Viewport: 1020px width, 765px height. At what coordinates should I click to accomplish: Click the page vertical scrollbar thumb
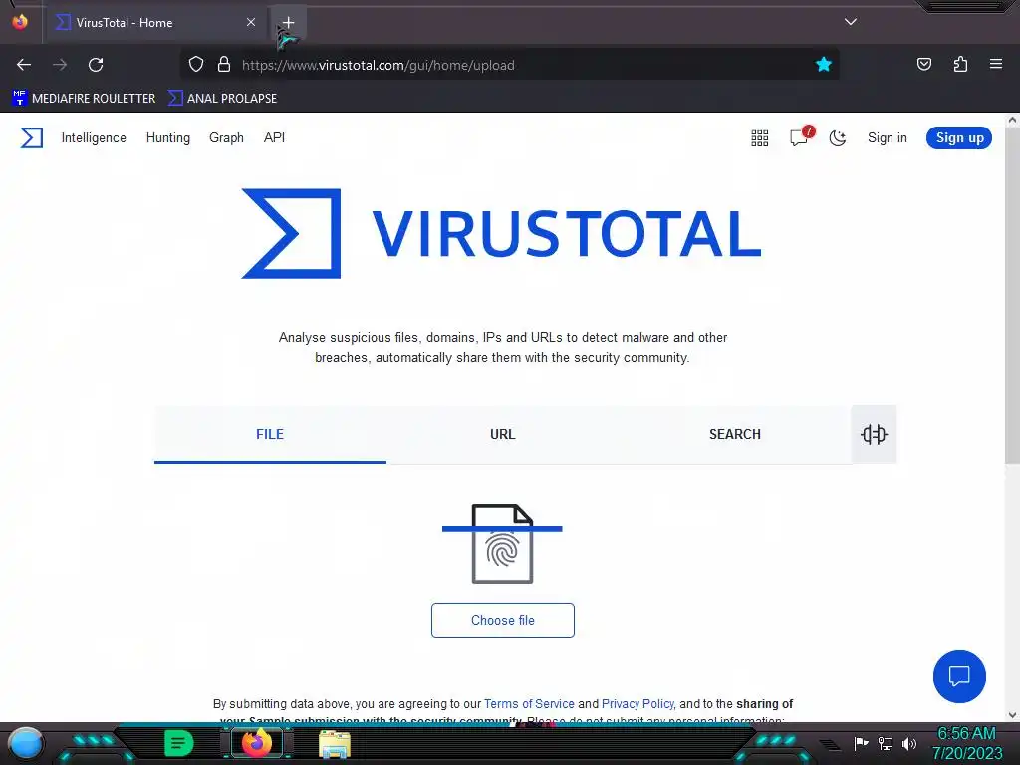point(1012,296)
